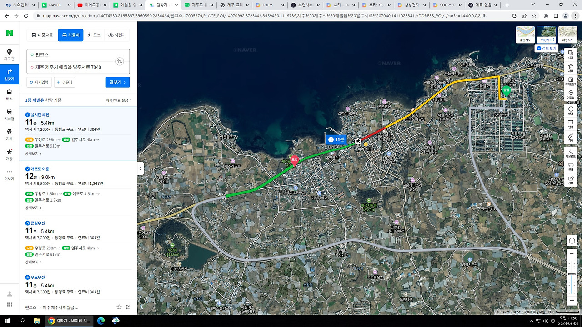This screenshot has width=582, height=327.
Task: Switch to 지형지도 map type
Action: pyautogui.click(x=567, y=35)
